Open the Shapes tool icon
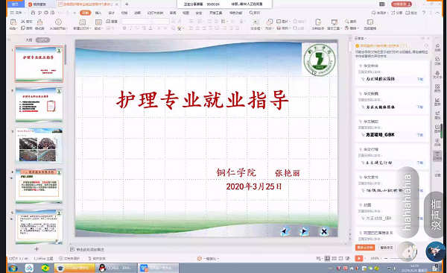The width and height of the screenshot is (447, 273). click(270, 22)
